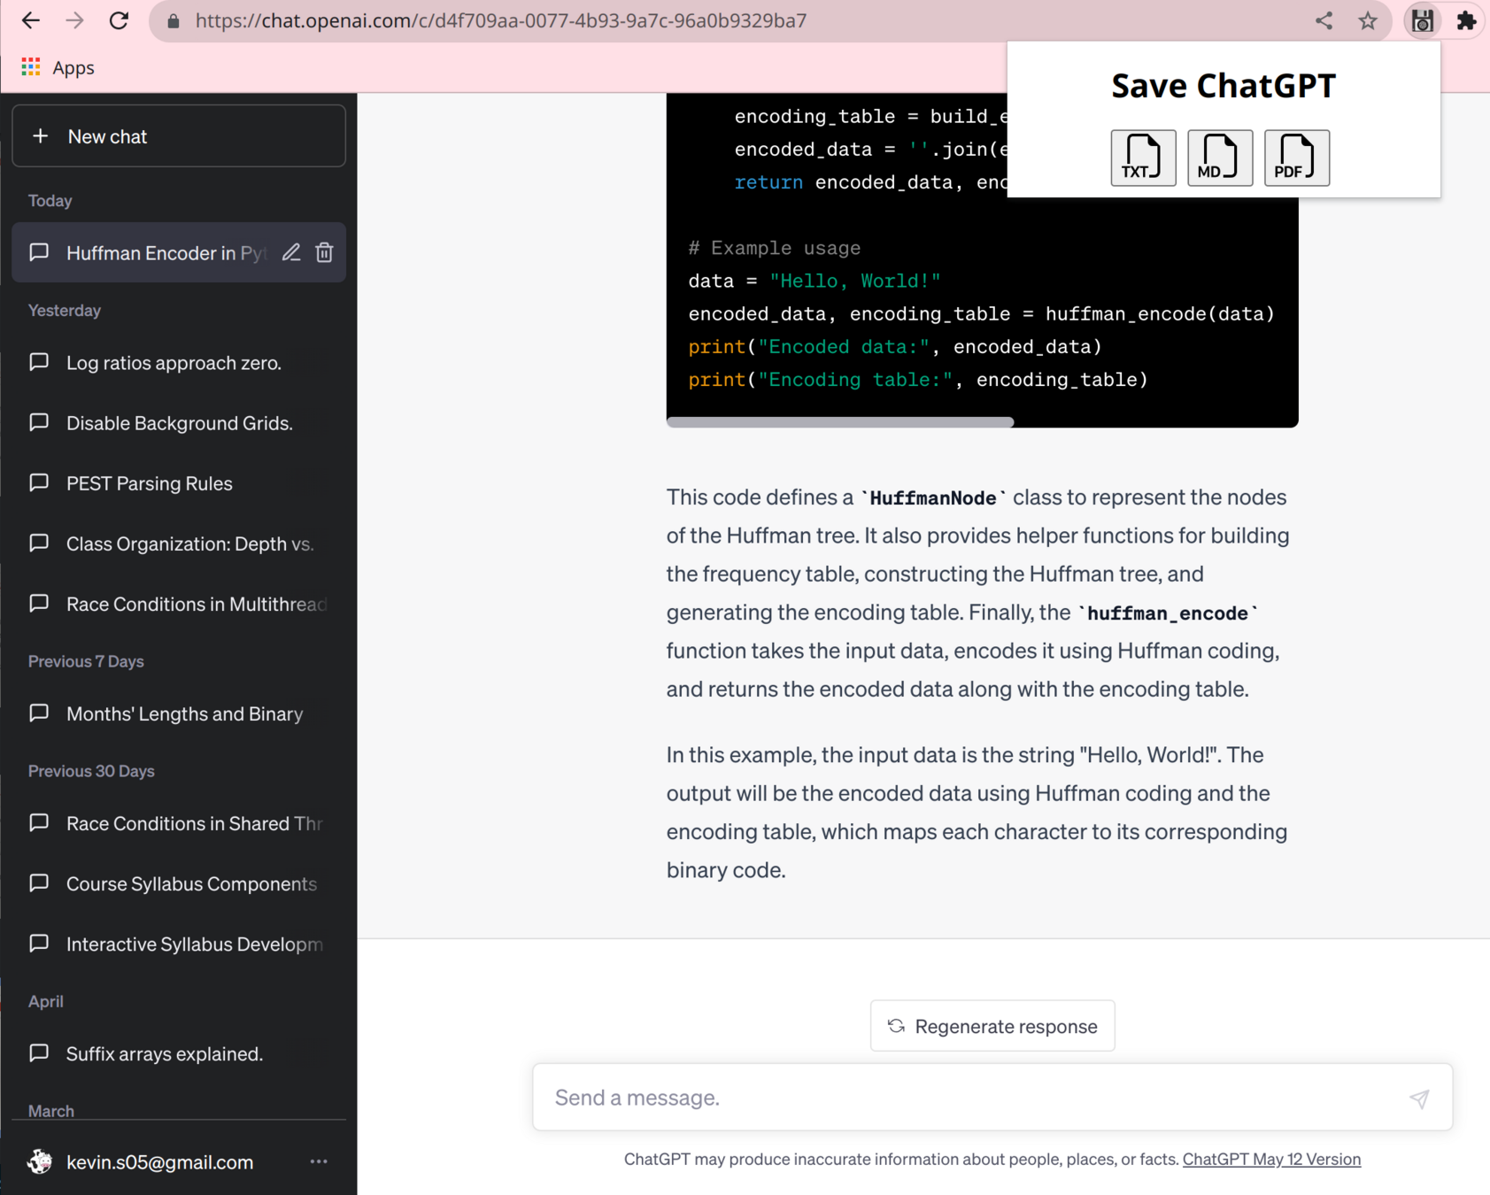Open account options three-dot menu
Viewport: 1490px width, 1195px height.
point(319,1161)
